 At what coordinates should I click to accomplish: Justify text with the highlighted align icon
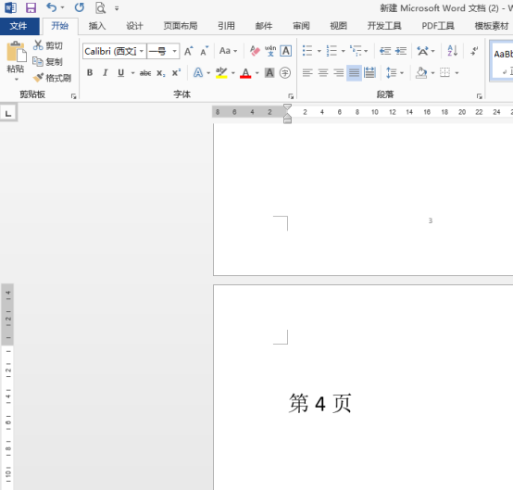click(354, 72)
